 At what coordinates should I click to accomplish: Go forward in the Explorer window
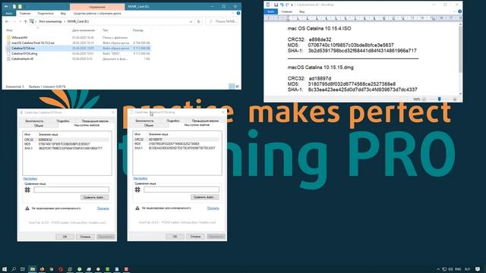click(14, 21)
